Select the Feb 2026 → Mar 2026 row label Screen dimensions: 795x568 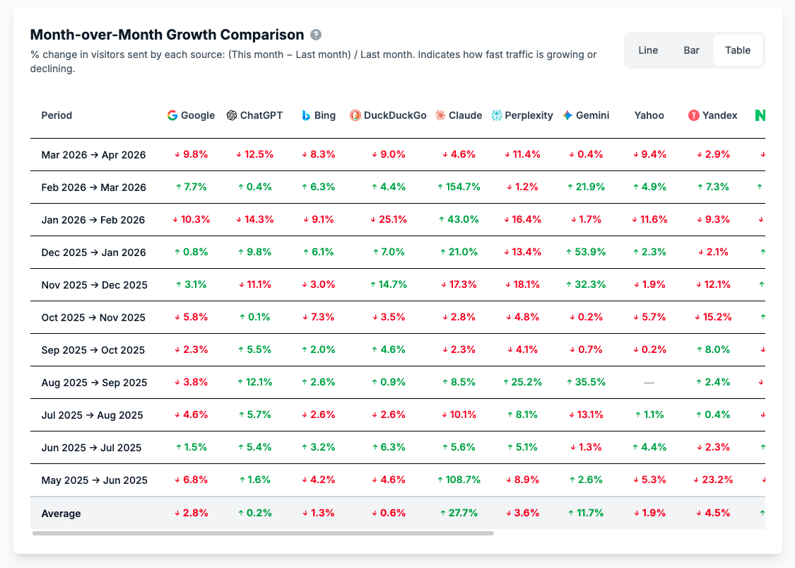(93, 187)
